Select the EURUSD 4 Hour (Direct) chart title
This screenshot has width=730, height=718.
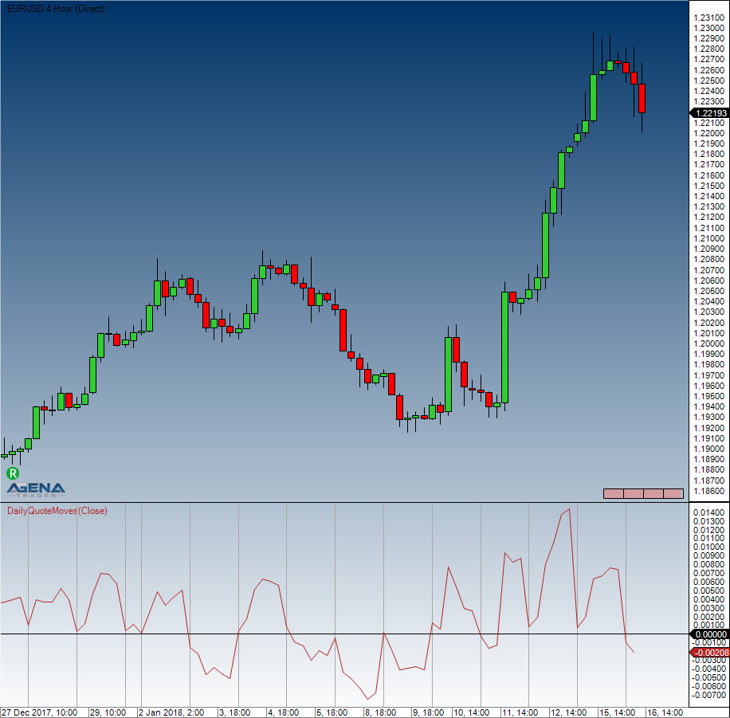(x=53, y=9)
